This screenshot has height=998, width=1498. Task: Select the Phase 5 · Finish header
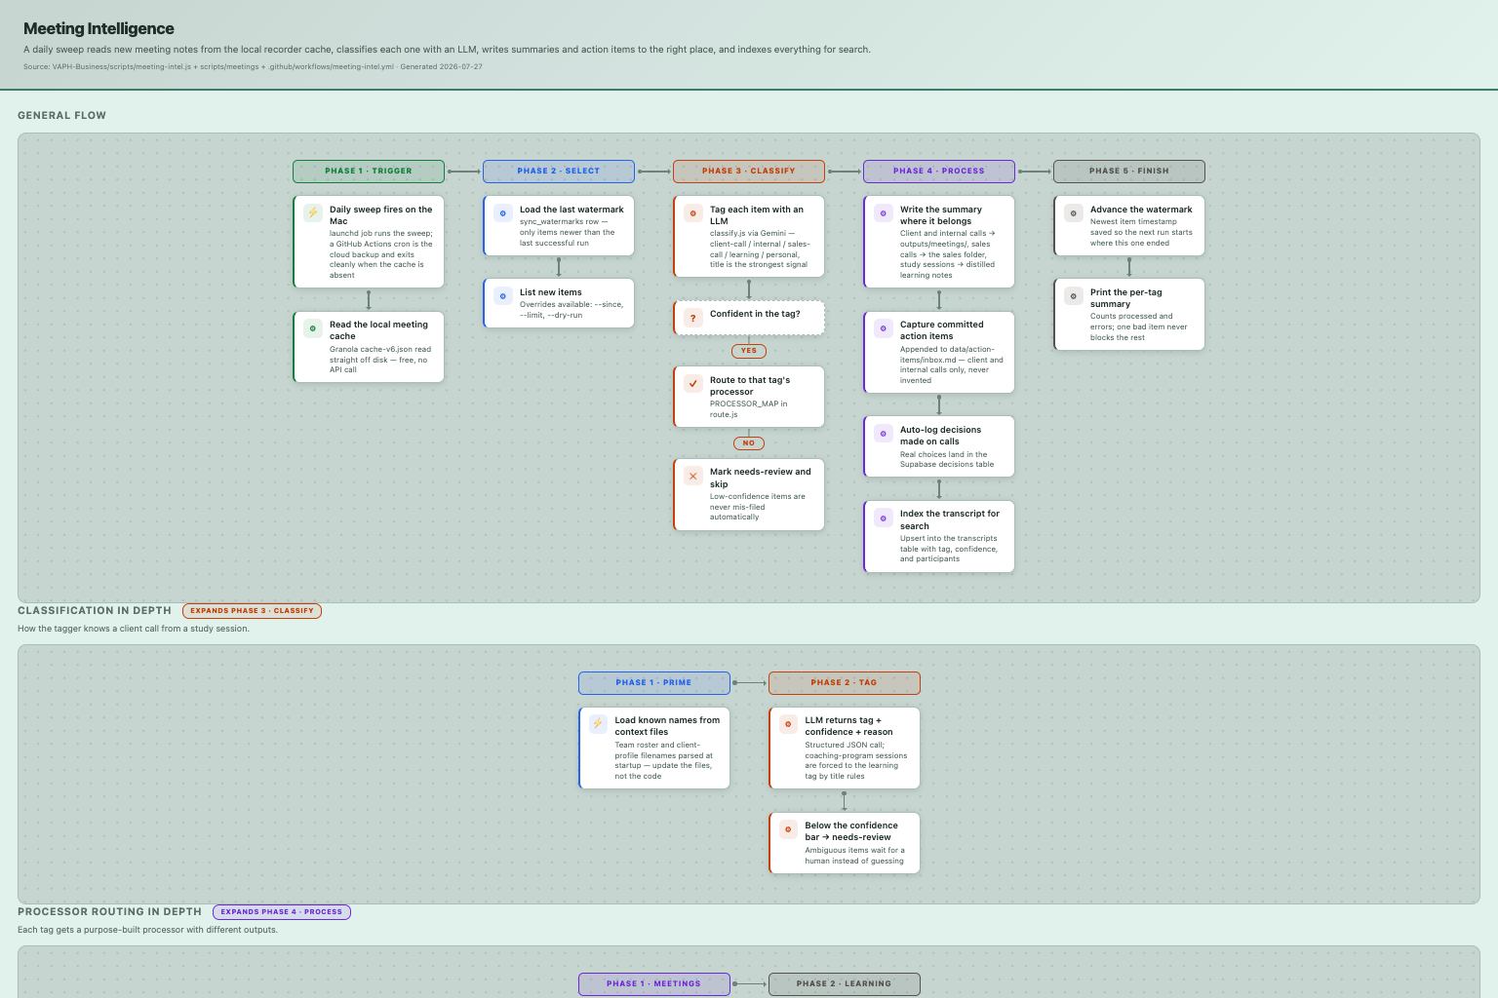coord(1129,171)
